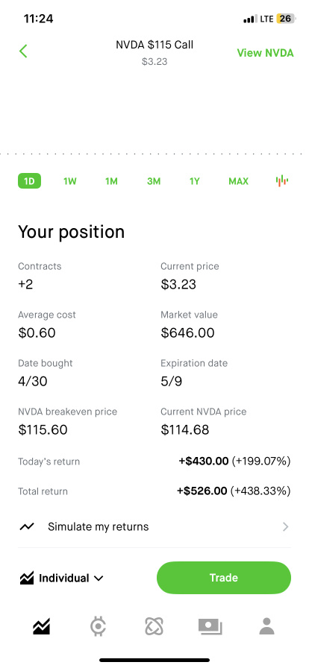
Task: Open the account profile icon
Action: pos(266,627)
